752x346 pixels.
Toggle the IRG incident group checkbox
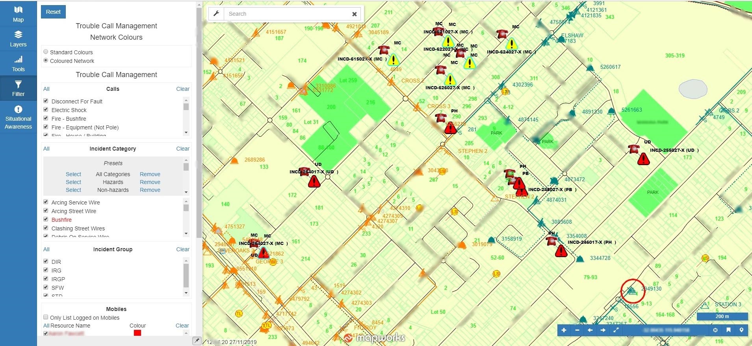coord(46,270)
